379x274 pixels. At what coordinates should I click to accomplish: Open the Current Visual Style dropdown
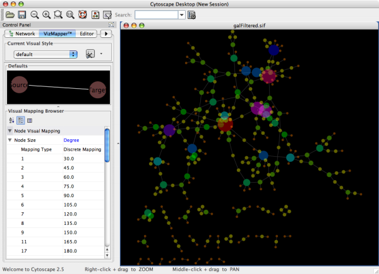click(x=45, y=54)
